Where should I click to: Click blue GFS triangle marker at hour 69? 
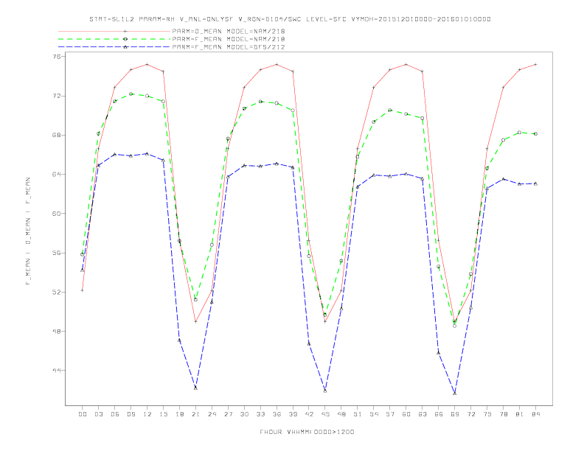455,393
